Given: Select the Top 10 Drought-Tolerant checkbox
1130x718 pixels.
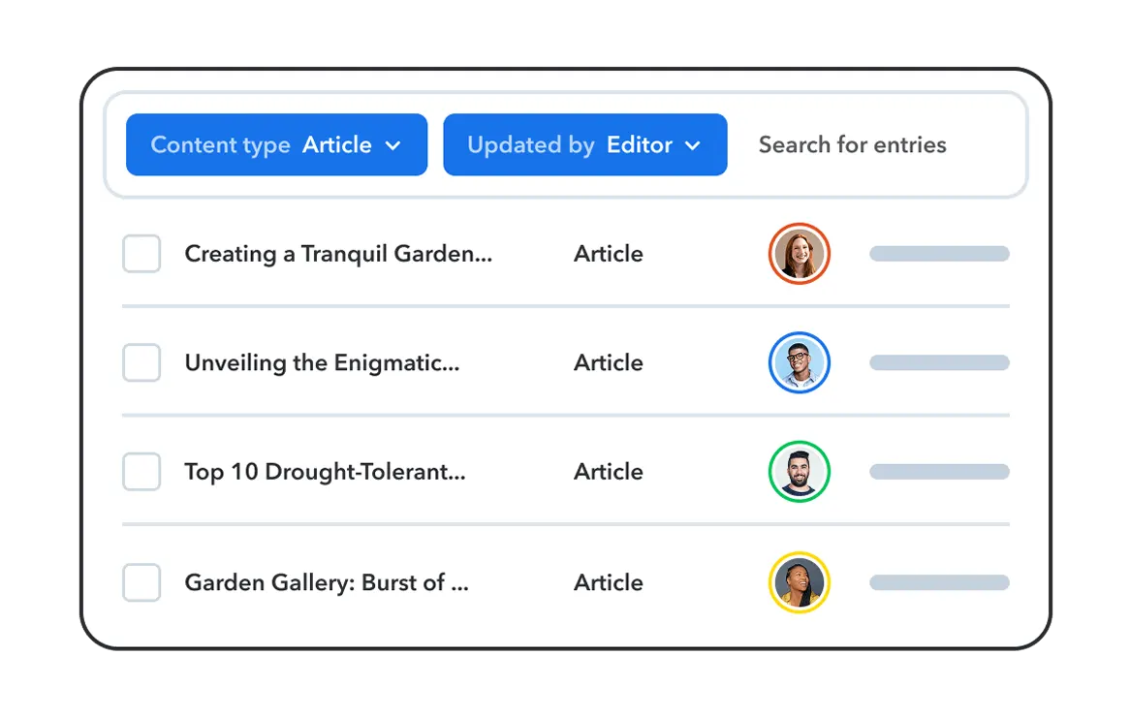Looking at the screenshot, I should click(x=141, y=472).
